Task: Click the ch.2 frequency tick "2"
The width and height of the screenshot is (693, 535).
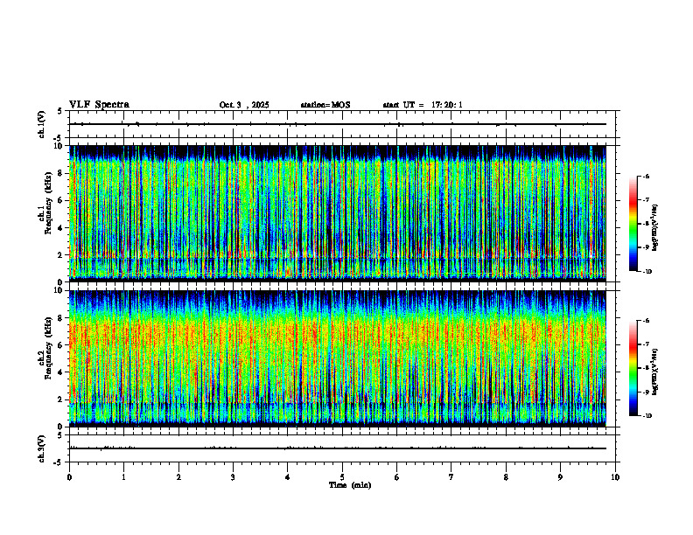Action: click(60, 400)
